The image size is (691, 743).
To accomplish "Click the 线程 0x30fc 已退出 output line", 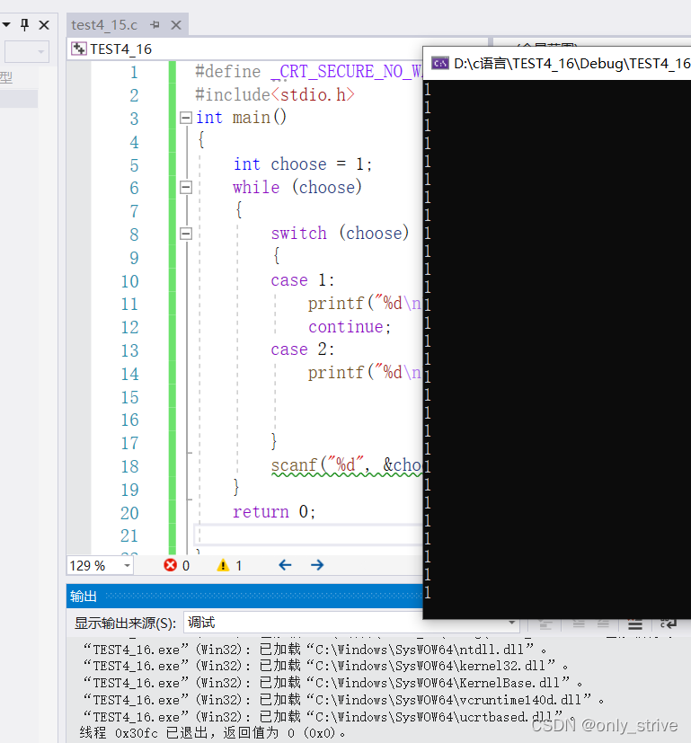I will coord(212,733).
